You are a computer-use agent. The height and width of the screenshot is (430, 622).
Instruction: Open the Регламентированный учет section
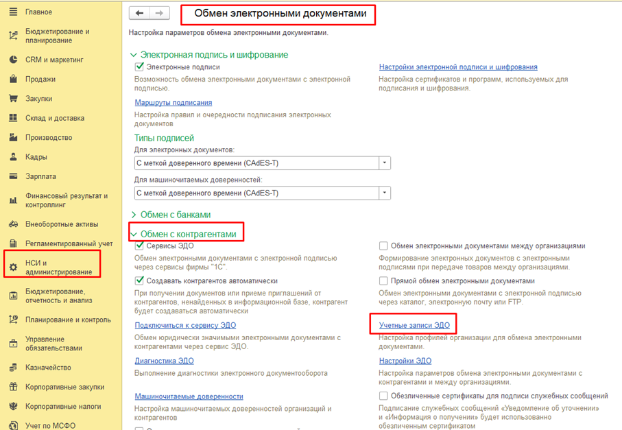(x=69, y=243)
